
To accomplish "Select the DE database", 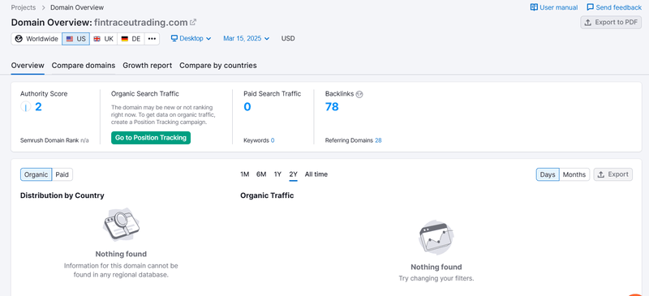I will point(131,39).
